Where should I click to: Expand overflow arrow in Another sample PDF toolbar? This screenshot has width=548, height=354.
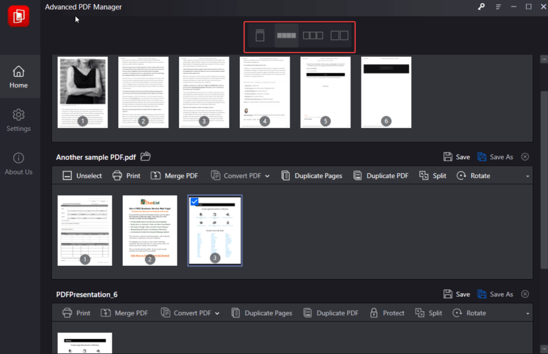click(527, 176)
